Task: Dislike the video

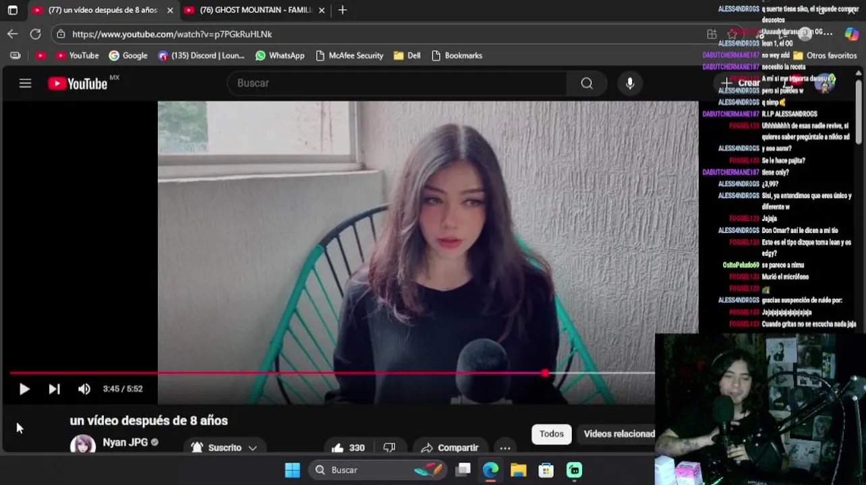Action: pyautogui.click(x=389, y=447)
